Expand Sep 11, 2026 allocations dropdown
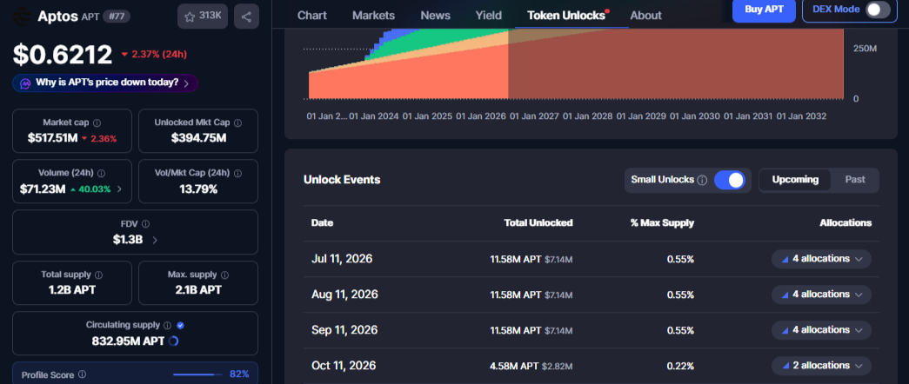The width and height of the screenshot is (909, 384). click(x=821, y=330)
